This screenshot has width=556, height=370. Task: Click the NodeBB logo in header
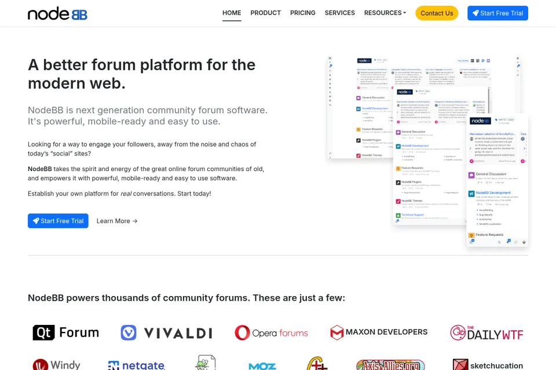(57, 13)
